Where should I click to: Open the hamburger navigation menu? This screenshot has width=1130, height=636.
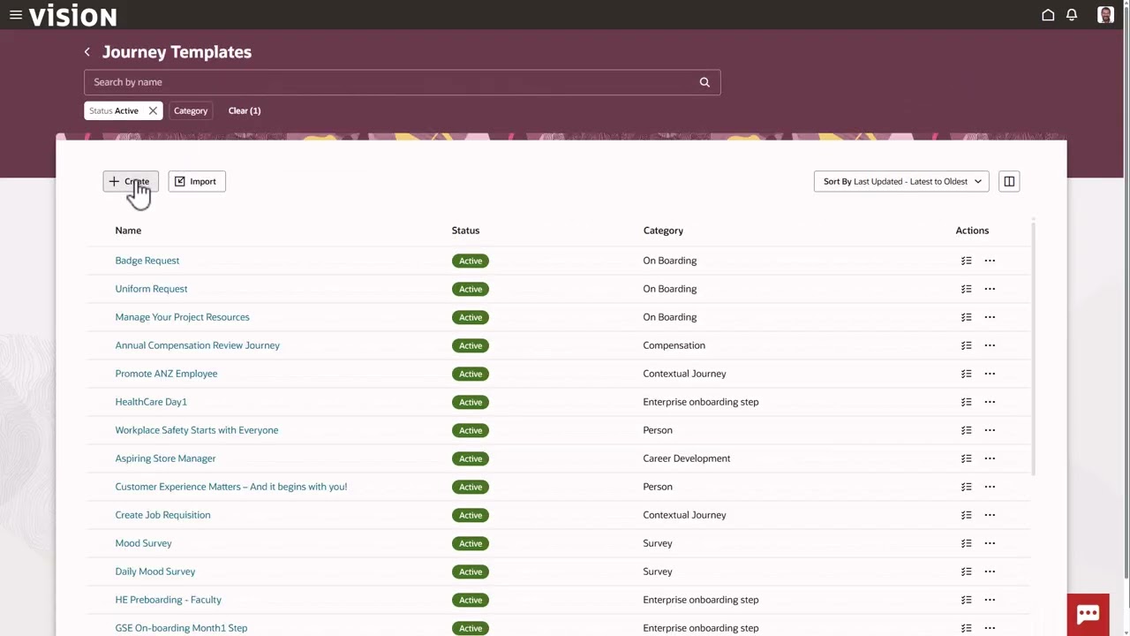click(15, 15)
